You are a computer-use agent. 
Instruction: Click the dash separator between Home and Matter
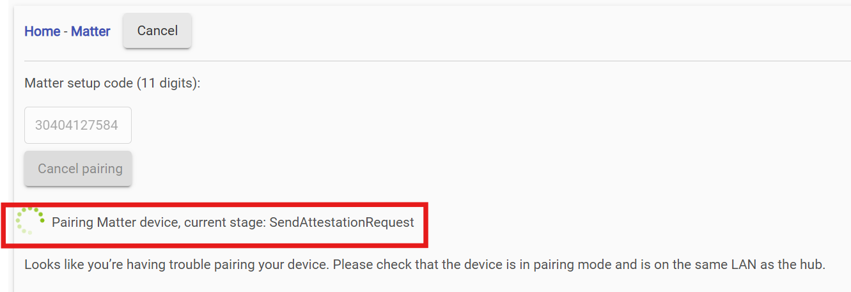[66, 31]
